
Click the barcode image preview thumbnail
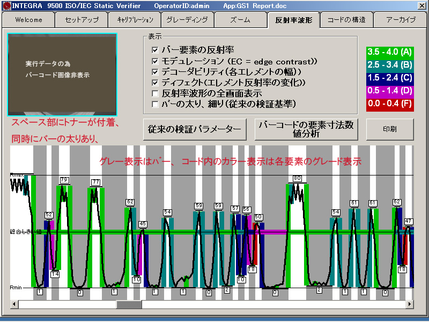pyautogui.click(x=62, y=75)
